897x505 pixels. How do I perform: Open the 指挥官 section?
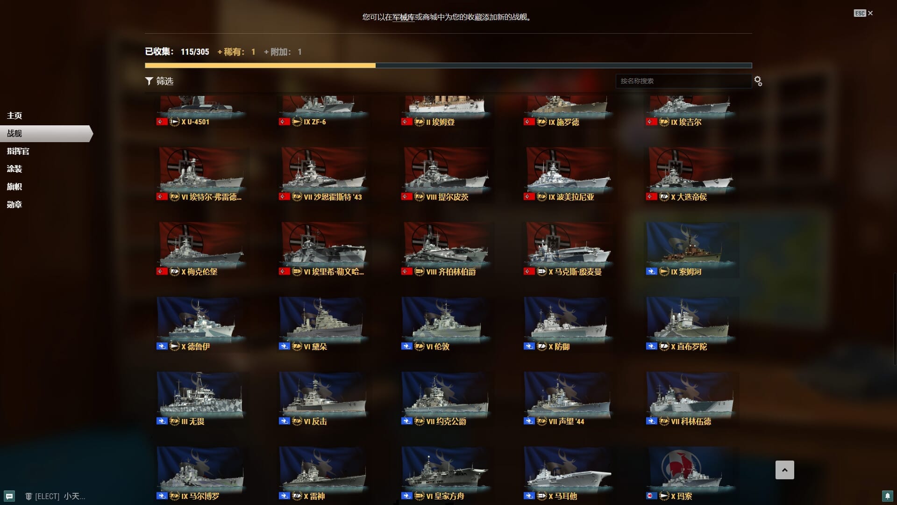coord(18,151)
